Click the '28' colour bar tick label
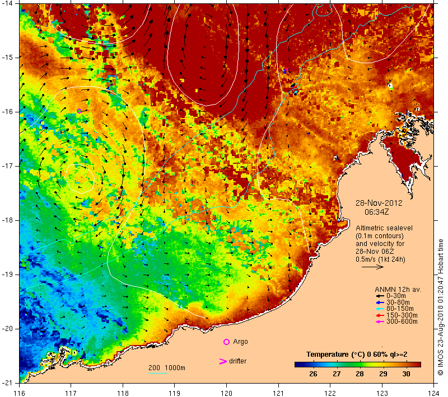Screen dimensions: 448x397 (x=360, y=374)
